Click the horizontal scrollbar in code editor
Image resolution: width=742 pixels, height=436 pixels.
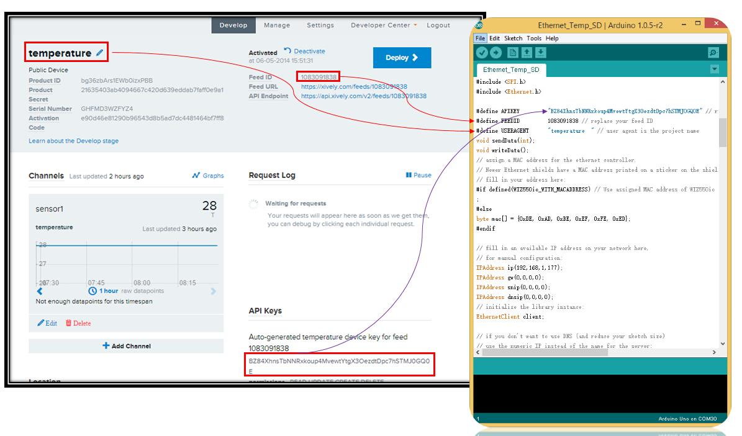click(x=596, y=352)
